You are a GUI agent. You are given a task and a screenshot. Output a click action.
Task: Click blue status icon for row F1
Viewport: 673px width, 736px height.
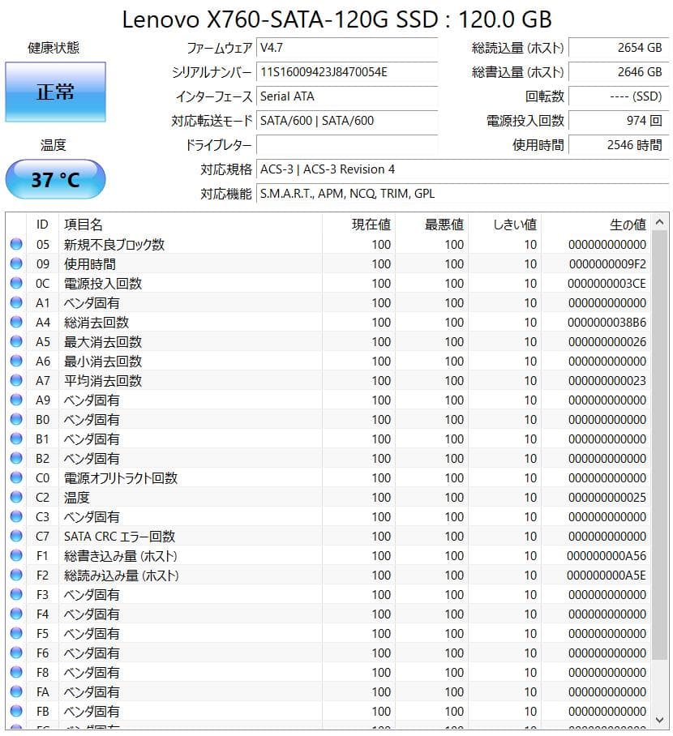16,556
